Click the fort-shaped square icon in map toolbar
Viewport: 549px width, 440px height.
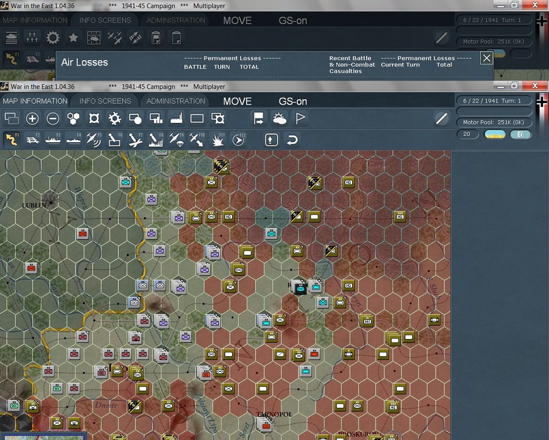[x=94, y=119]
